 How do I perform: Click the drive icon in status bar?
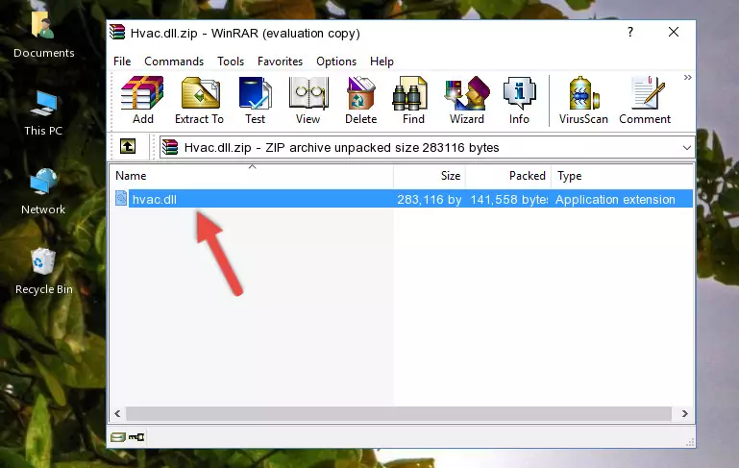117,437
